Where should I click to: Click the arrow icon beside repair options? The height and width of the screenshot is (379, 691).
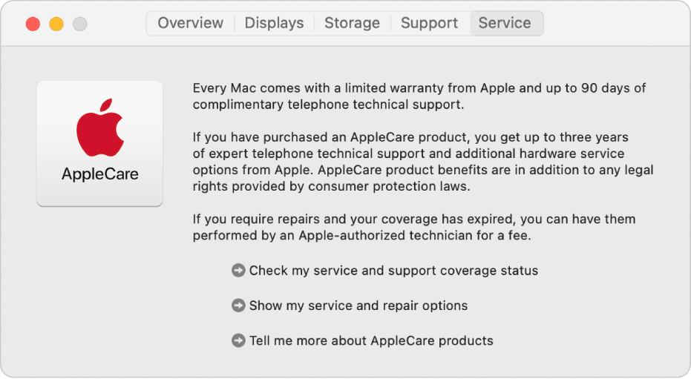pyautogui.click(x=238, y=306)
